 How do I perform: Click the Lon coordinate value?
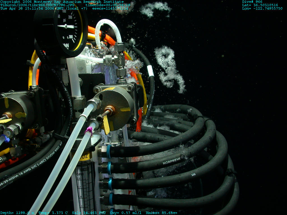pos(262,8)
